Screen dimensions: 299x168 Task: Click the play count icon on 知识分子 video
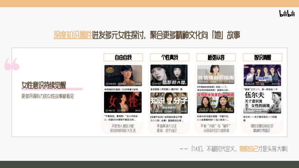153,111
